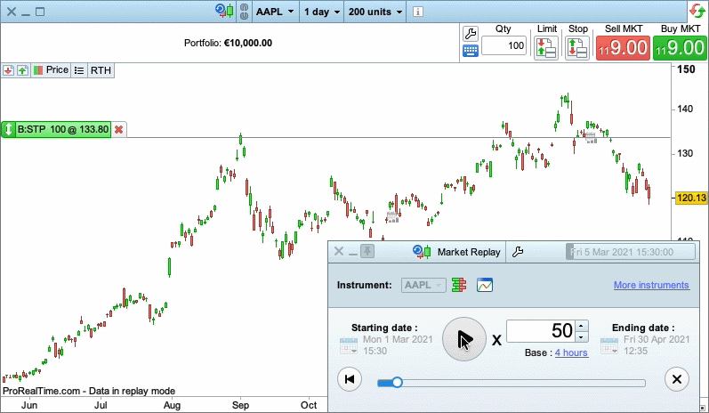Click the speed multiplier field showing 50
This screenshot has width=709, height=413.
[x=541, y=331]
